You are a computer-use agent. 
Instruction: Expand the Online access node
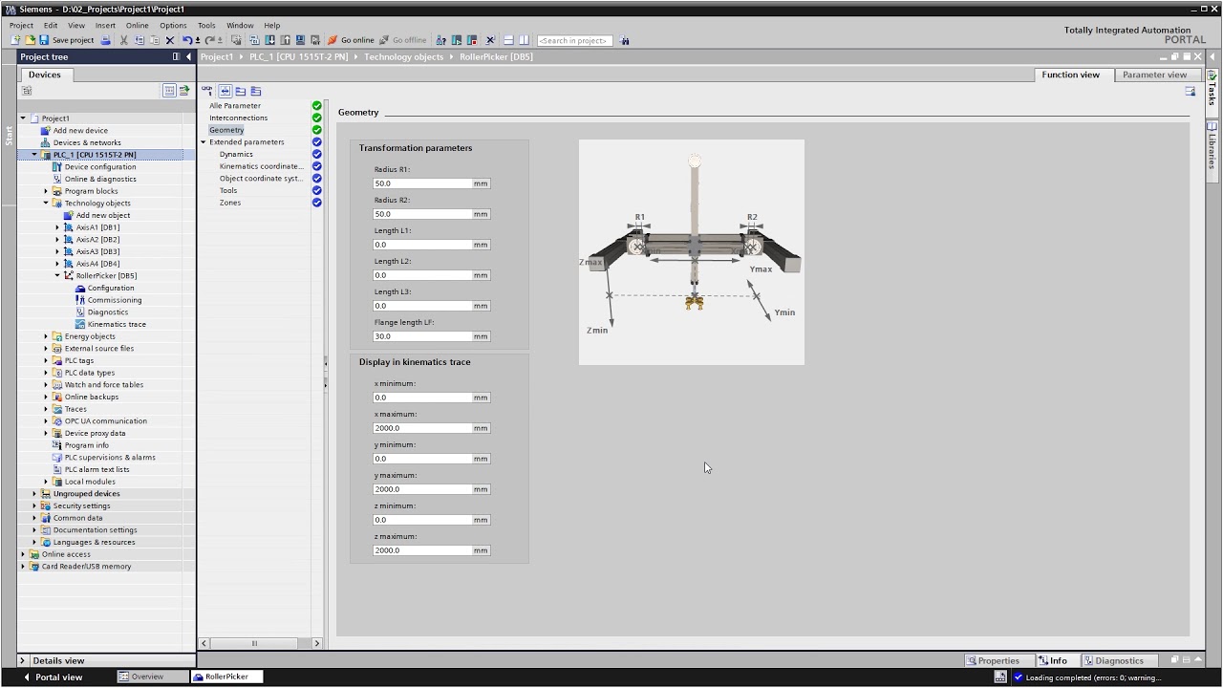pyautogui.click(x=23, y=554)
